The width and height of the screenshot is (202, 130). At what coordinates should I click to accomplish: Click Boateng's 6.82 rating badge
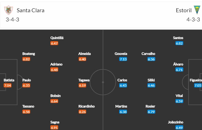click(x=26, y=59)
